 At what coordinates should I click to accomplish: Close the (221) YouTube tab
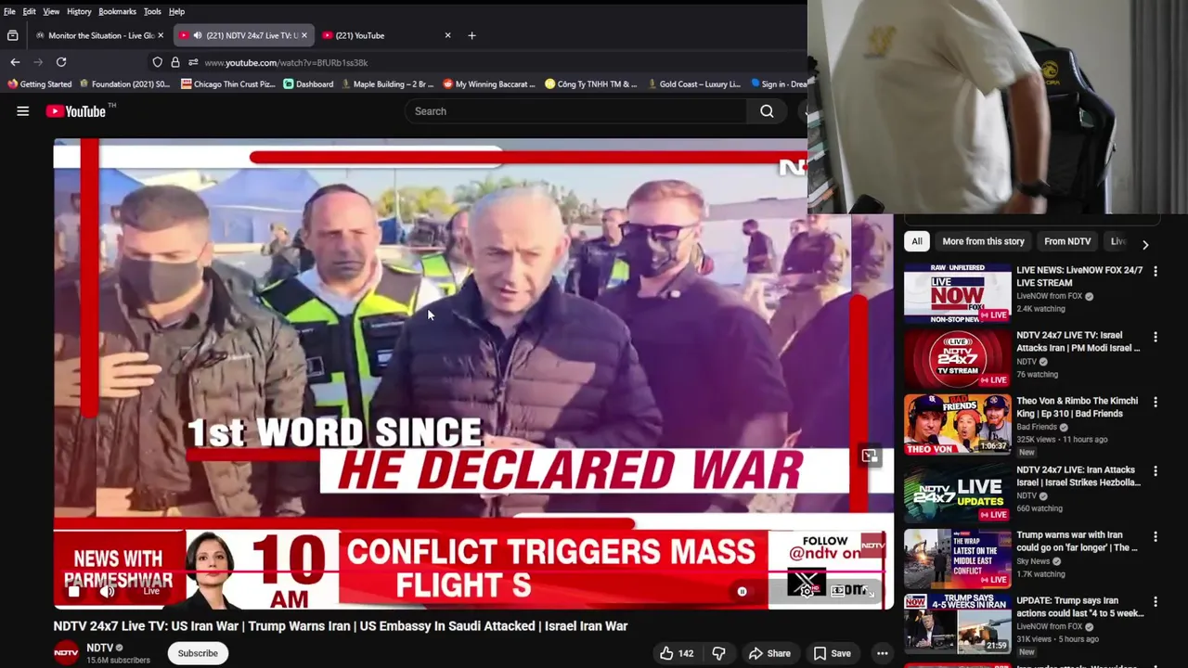(x=447, y=35)
